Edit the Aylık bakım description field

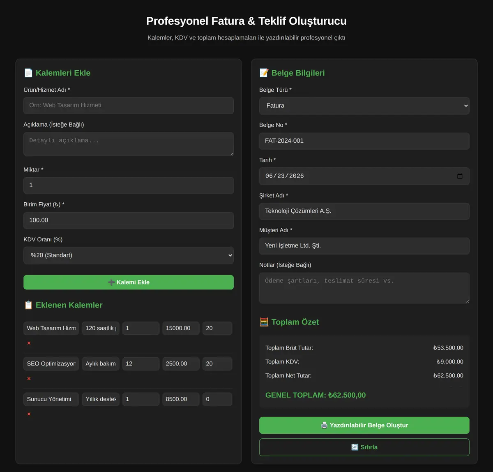[101, 363]
